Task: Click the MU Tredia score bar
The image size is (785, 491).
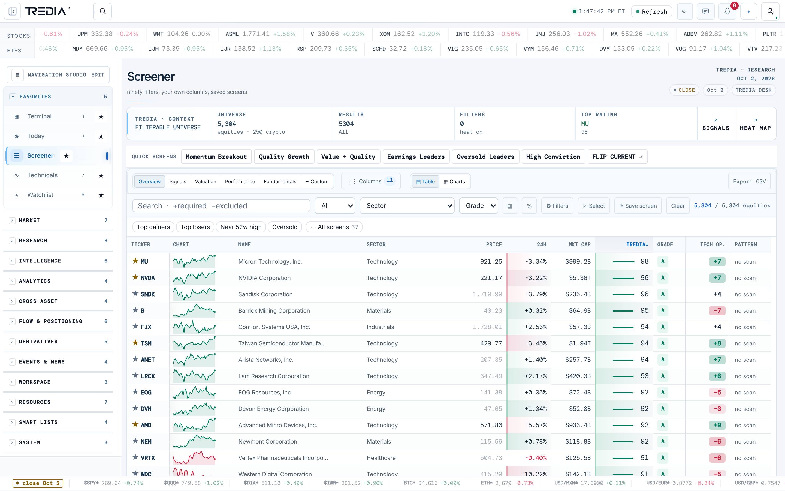Action: click(x=623, y=261)
